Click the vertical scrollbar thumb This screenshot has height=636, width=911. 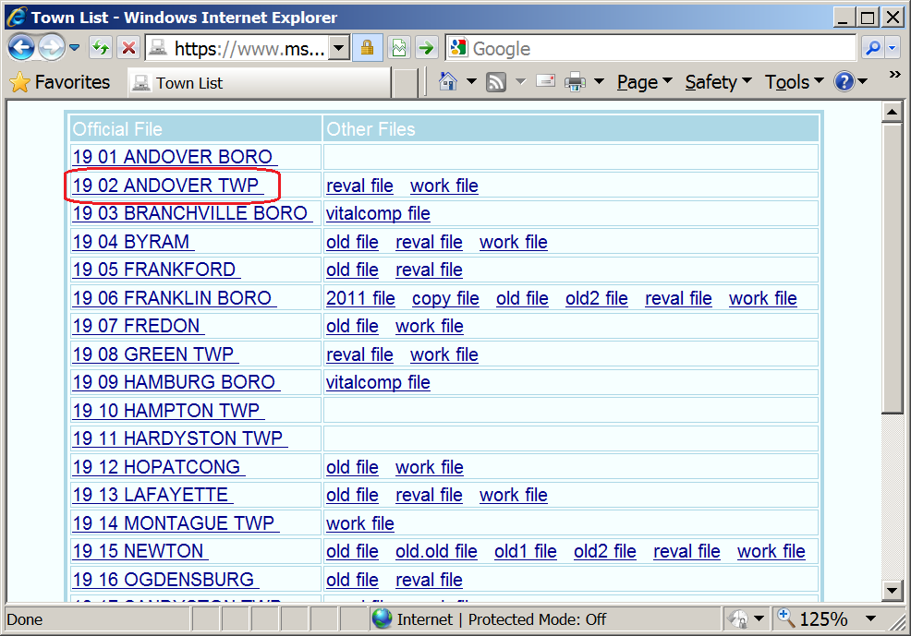[892, 268]
